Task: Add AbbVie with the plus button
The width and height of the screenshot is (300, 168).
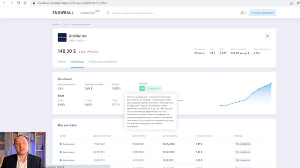Action: click(x=268, y=36)
